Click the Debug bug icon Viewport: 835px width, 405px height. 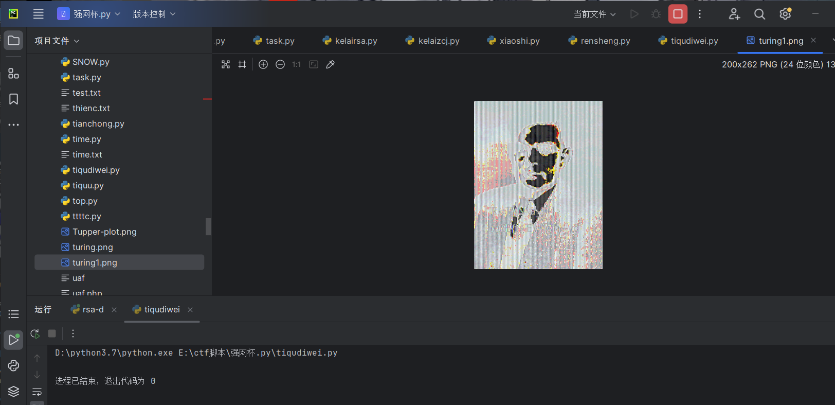[656, 14]
